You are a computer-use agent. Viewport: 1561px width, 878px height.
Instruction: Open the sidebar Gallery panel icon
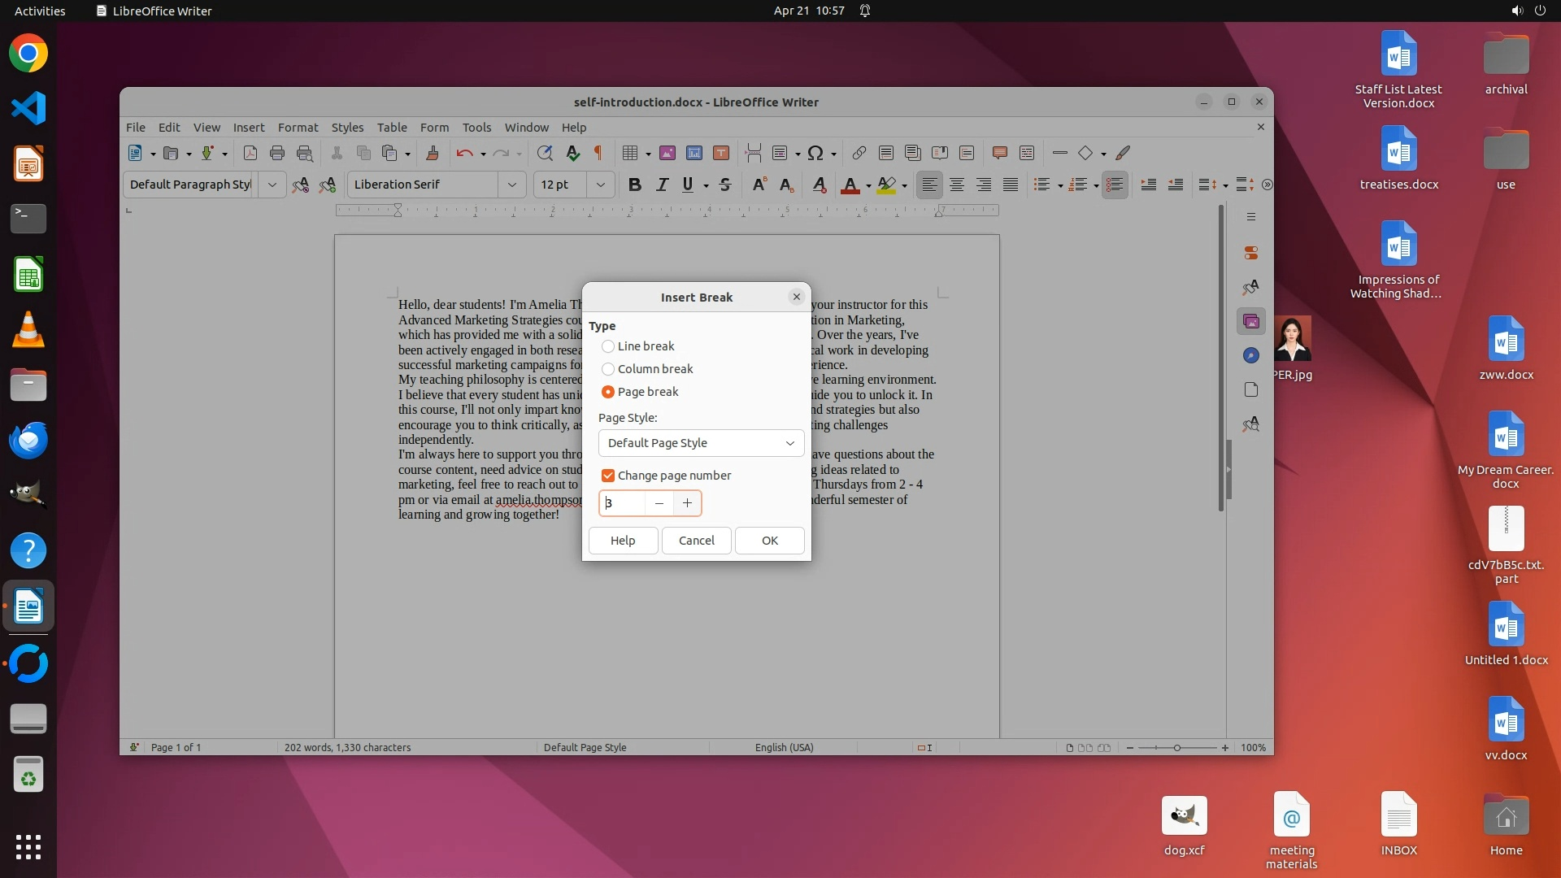pos(1251,321)
